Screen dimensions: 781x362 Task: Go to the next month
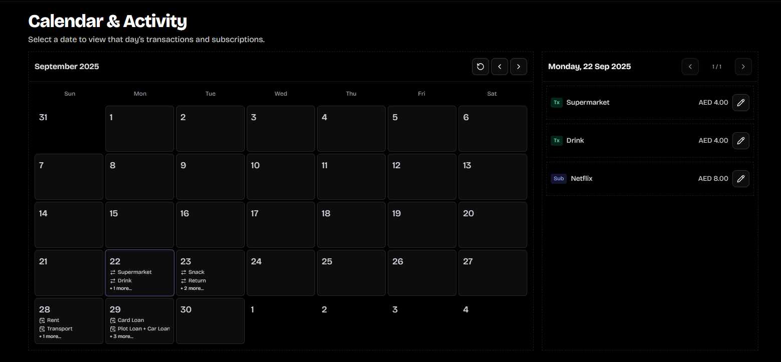click(x=518, y=66)
